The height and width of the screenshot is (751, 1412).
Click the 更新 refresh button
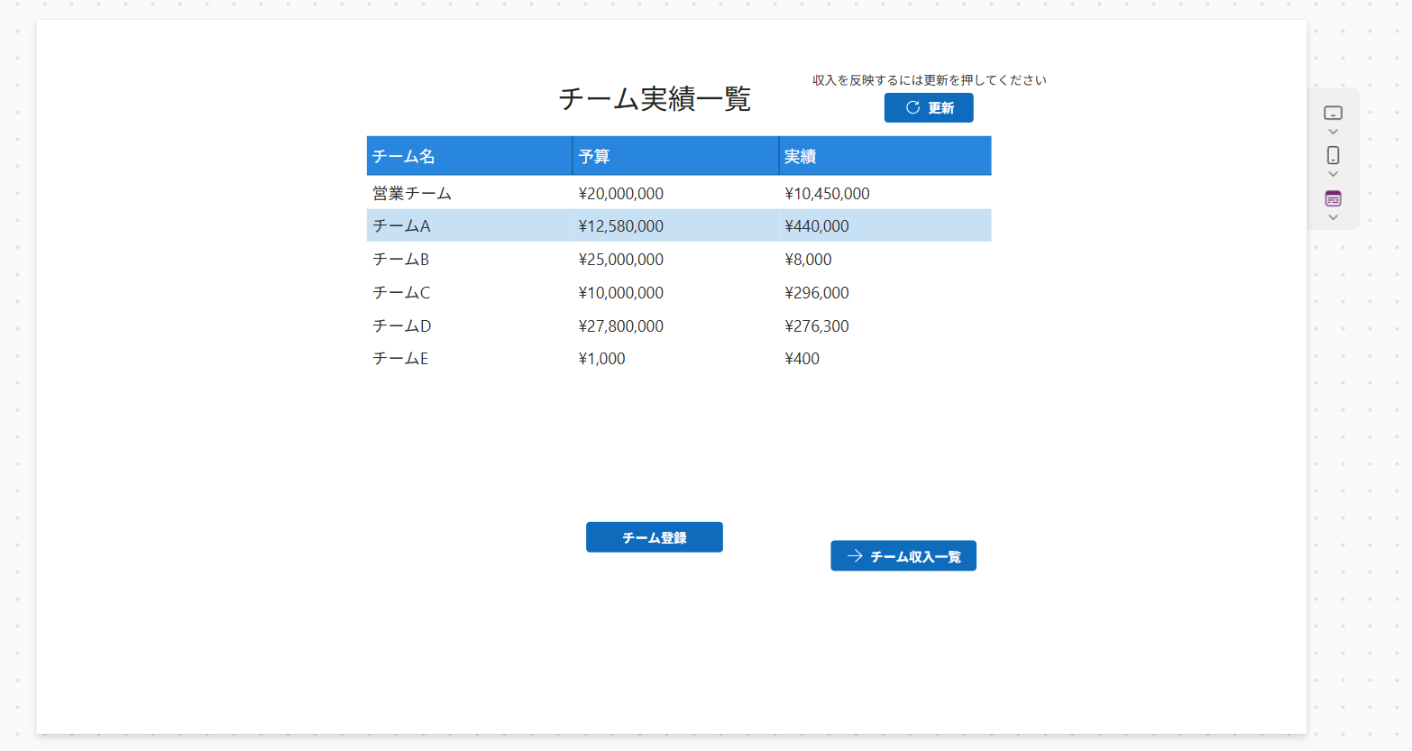[929, 107]
